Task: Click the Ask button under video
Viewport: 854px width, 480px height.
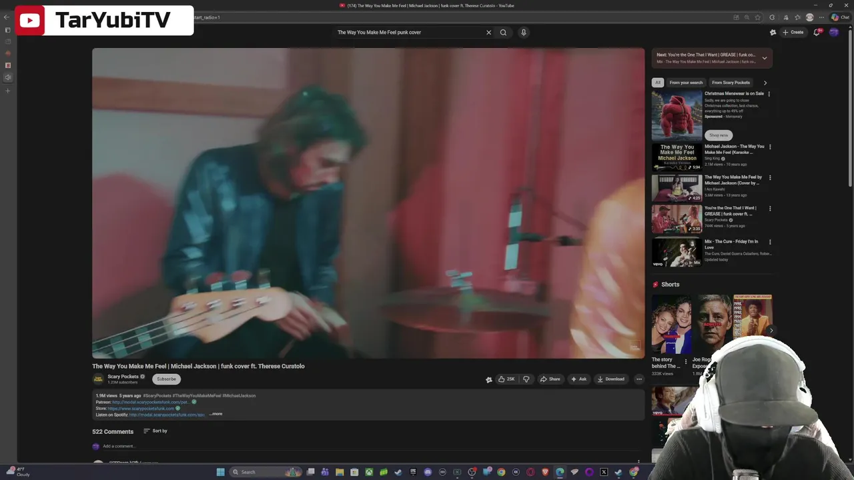Action: click(x=578, y=379)
